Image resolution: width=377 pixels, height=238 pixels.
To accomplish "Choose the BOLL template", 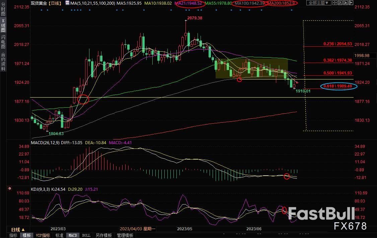I will pyautogui.click(x=86, y=235).
